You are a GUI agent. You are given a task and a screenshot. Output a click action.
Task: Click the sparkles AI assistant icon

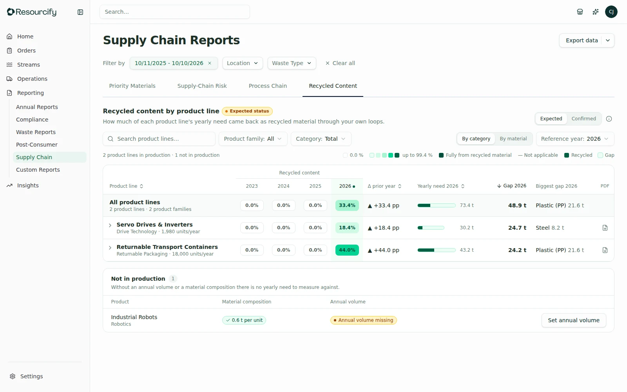pyautogui.click(x=596, y=12)
